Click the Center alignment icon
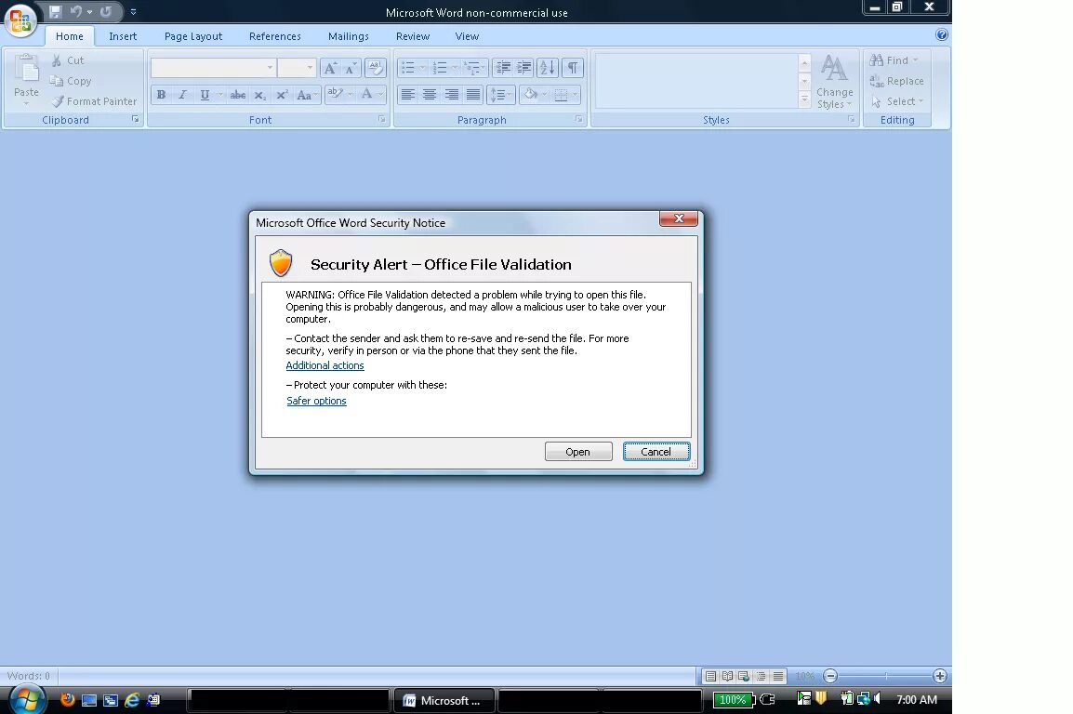This screenshot has height=714, width=1073. pos(429,95)
